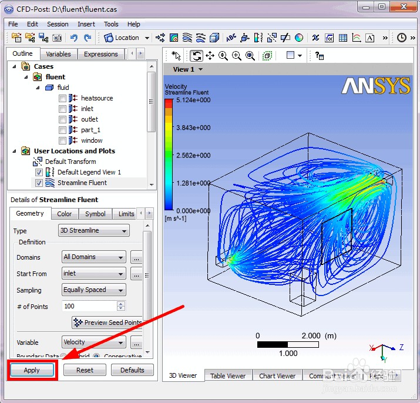Select the Conservative boundary data radio button
This screenshot has height=403, width=420.
click(96, 356)
